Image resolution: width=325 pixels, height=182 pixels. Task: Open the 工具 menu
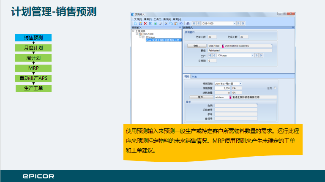[157, 19]
